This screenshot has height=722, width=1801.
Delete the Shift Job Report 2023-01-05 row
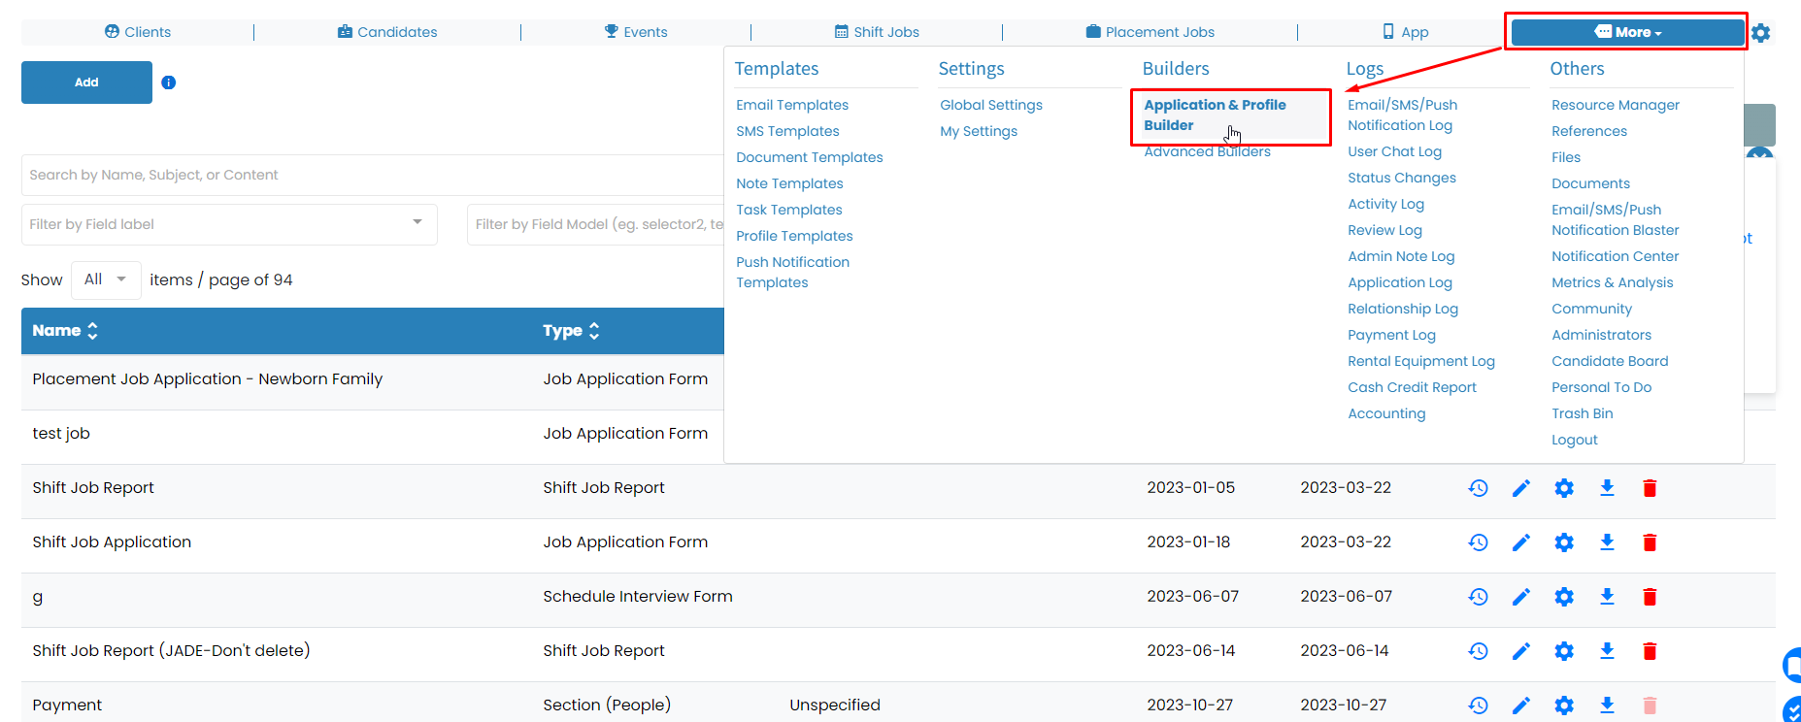coord(1650,488)
